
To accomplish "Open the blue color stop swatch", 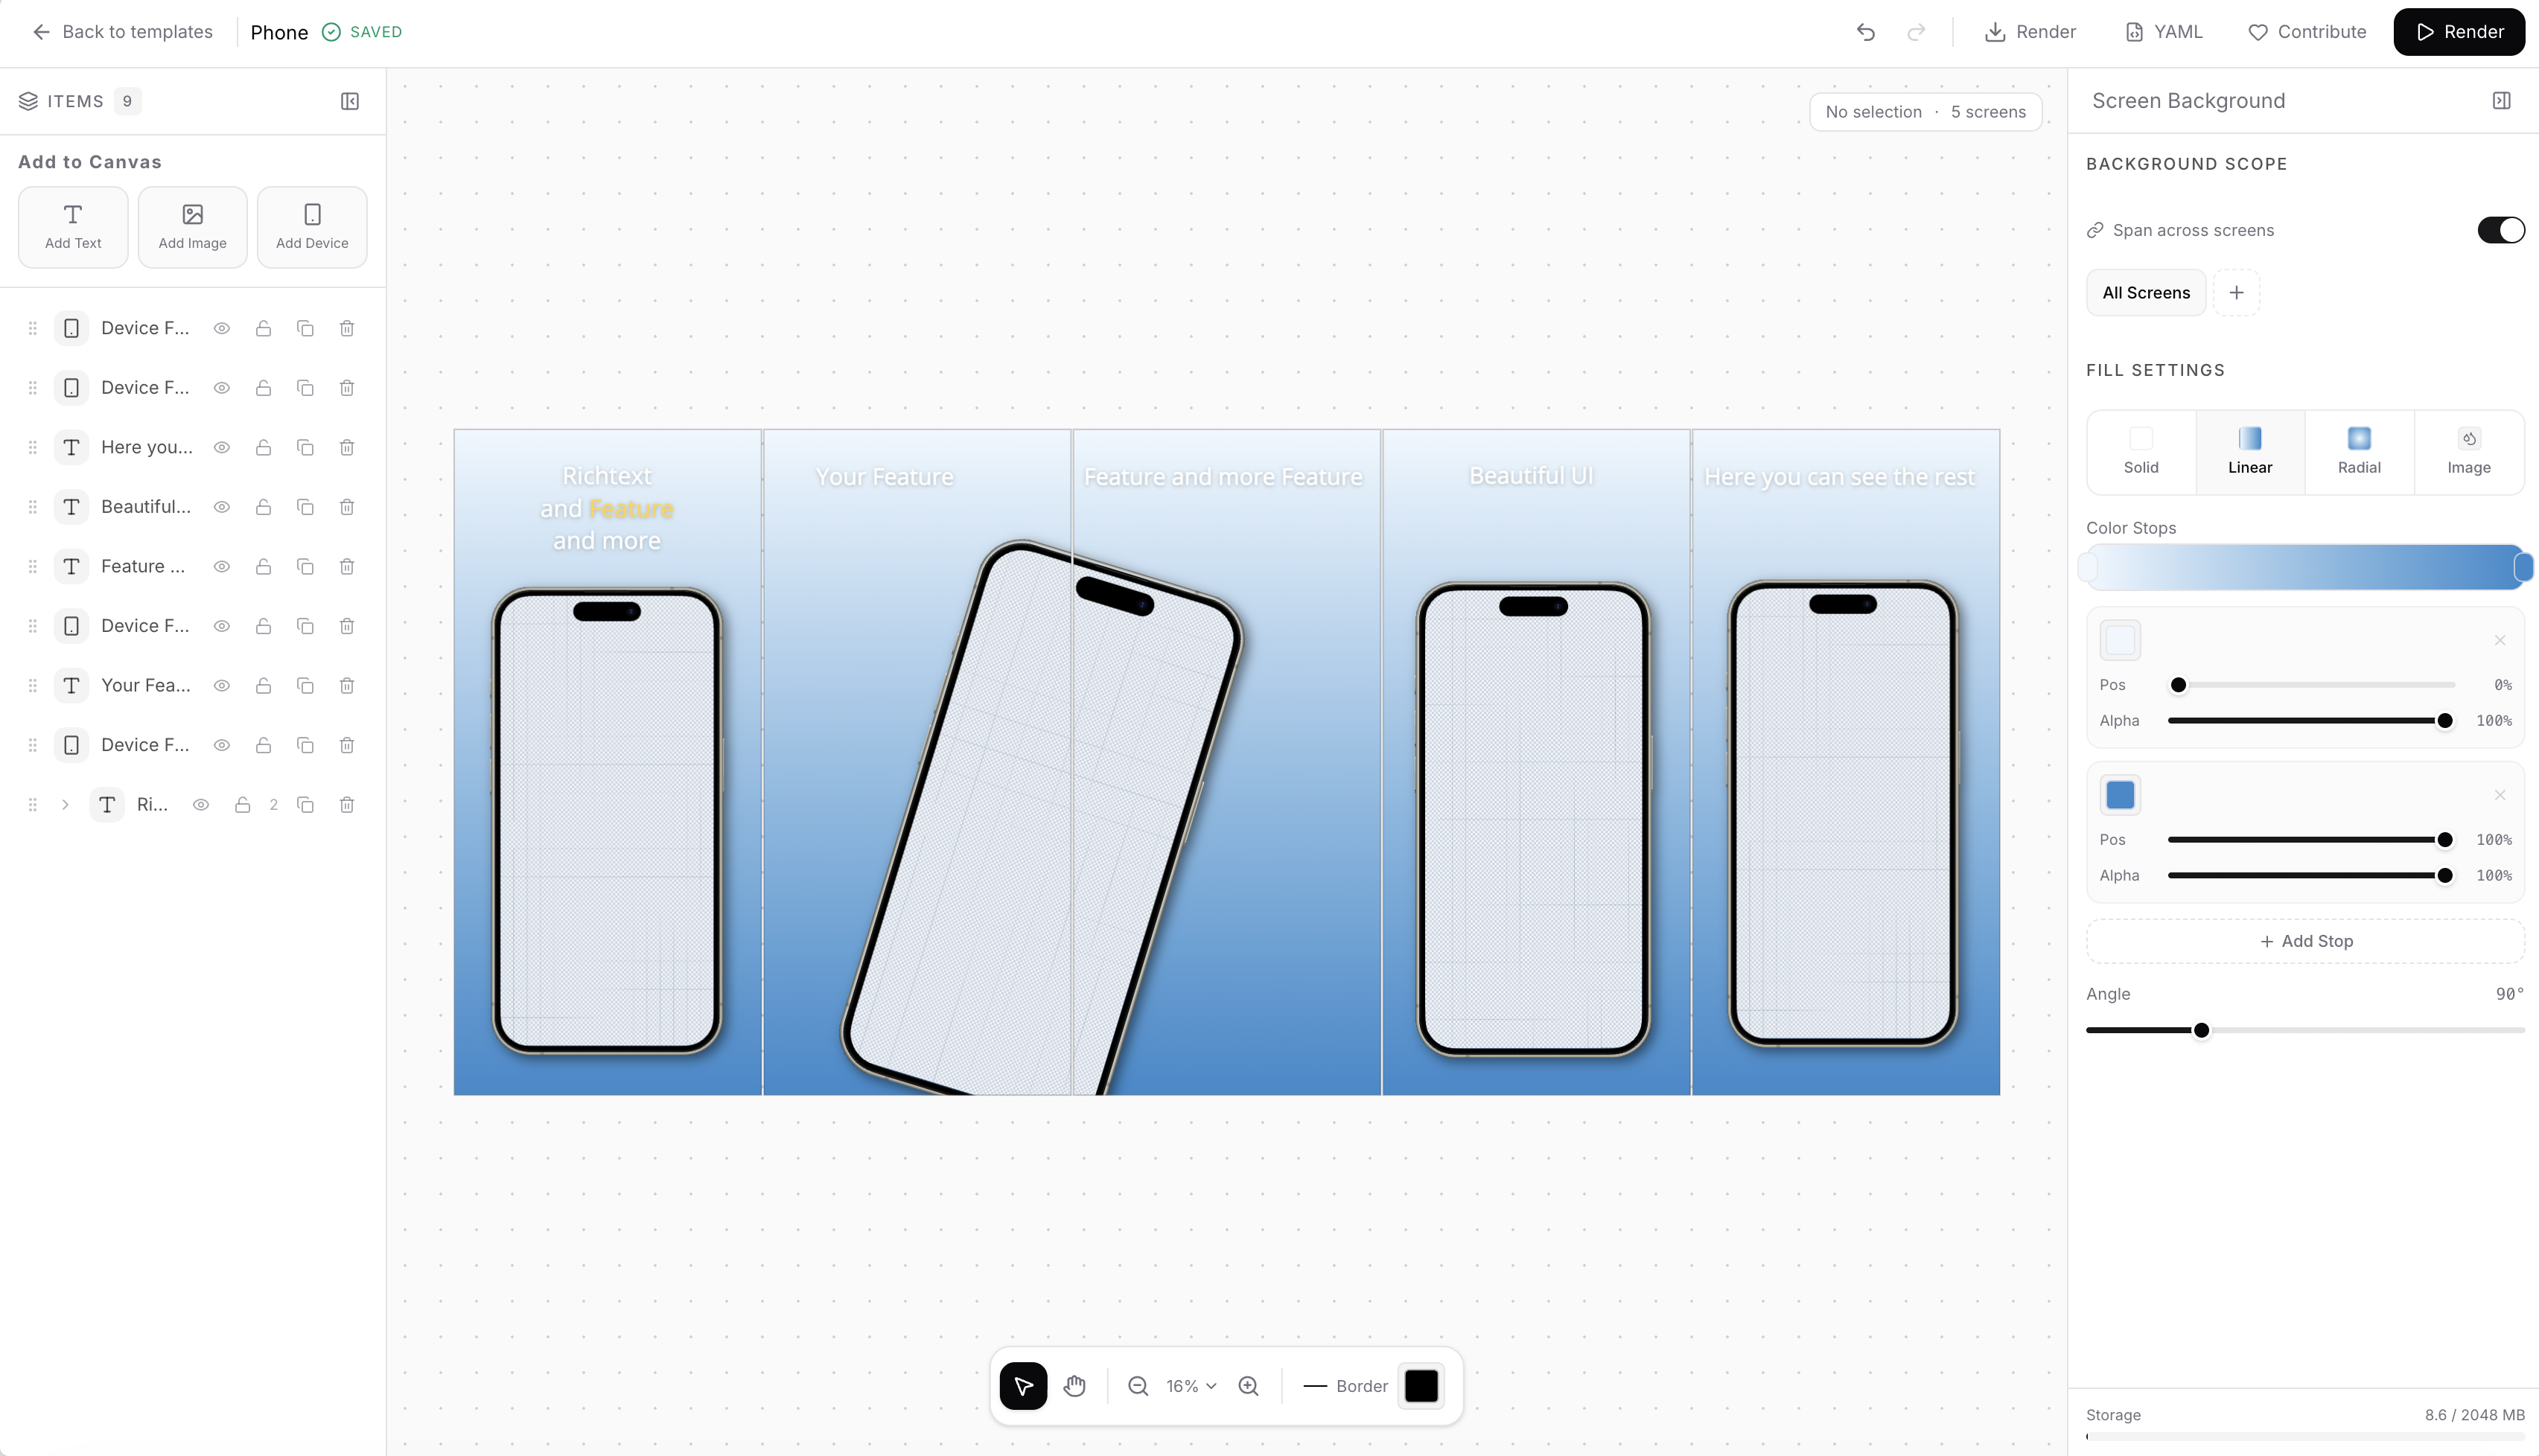I will (x=2120, y=795).
